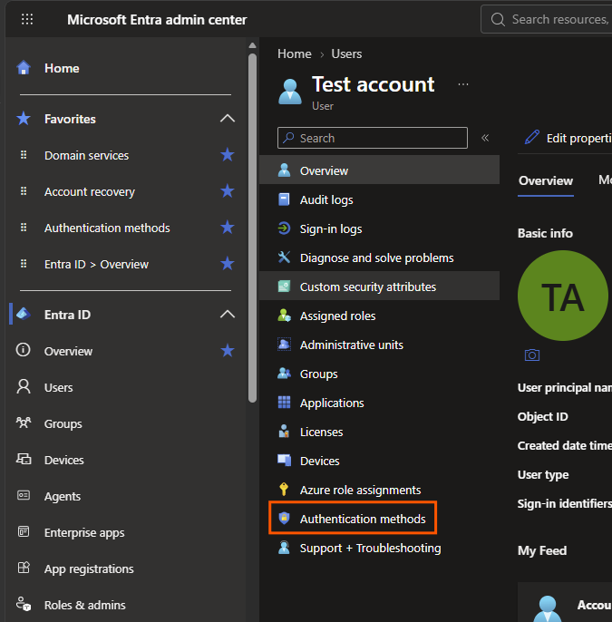Viewport: 612px width, 622px height.
Task: Collapse the Entra ID section chevron
Action: click(x=228, y=315)
